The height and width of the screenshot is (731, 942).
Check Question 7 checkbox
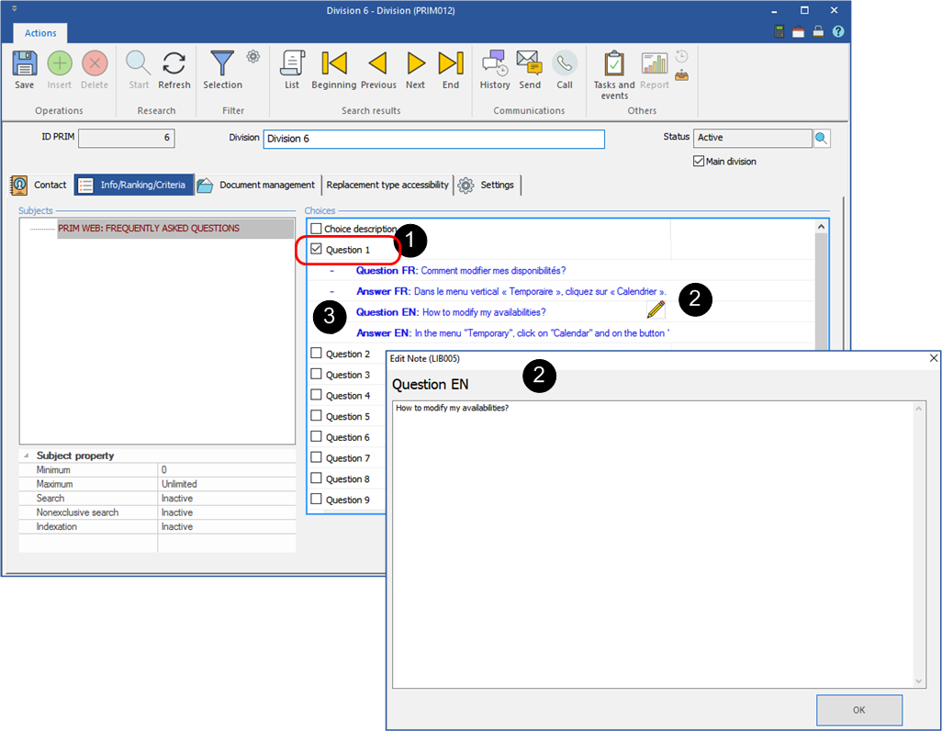pyautogui.click(x=316, y=457)
